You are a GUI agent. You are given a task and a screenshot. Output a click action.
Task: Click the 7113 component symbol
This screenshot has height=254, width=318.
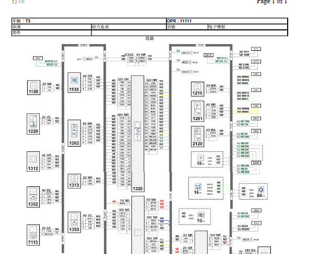[x=33, y=235]
